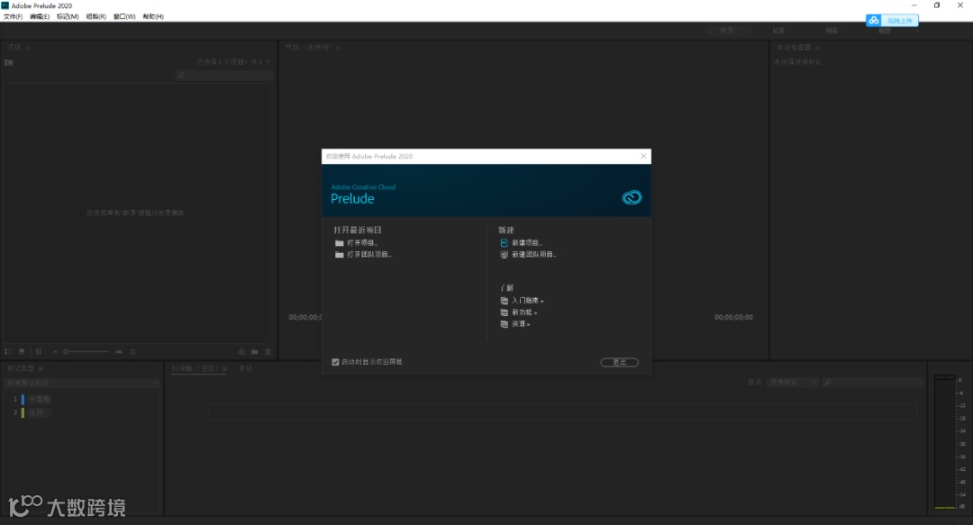Click the project panel search field

[224, 76]
